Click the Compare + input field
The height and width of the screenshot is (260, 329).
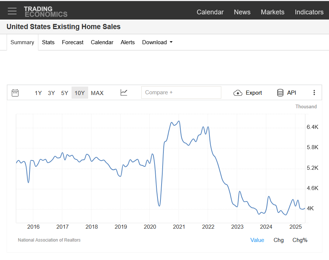[x=181, y=92]
